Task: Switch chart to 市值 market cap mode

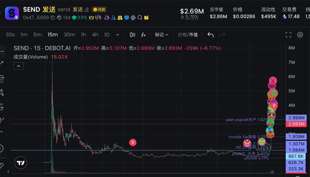Action: pyautogui.click(x=193, y=35)
